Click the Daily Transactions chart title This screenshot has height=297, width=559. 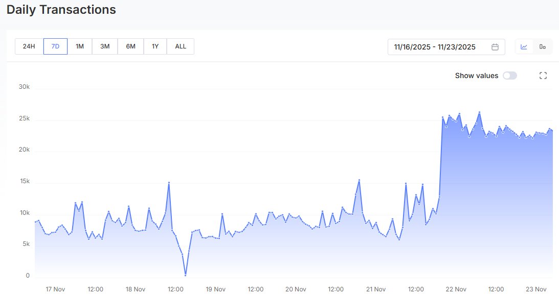coord(61,9)
